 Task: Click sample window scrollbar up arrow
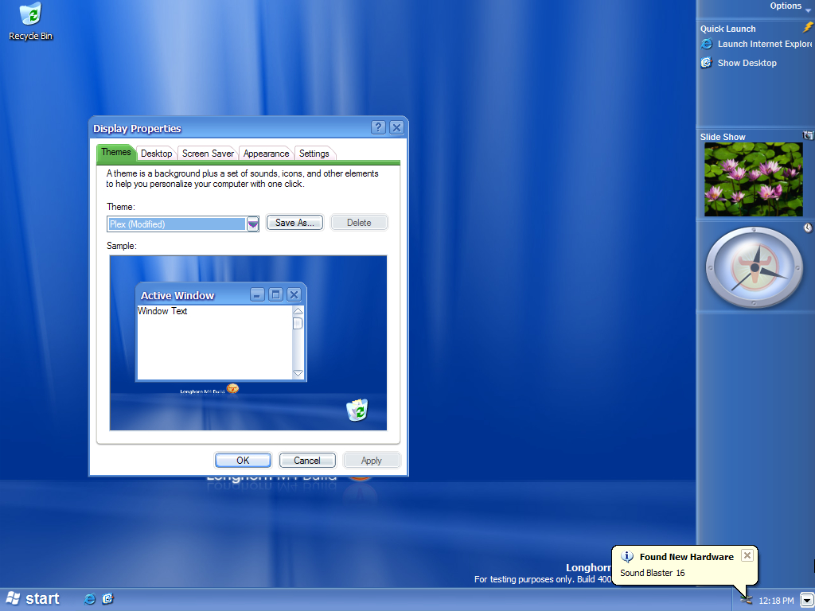298,311
